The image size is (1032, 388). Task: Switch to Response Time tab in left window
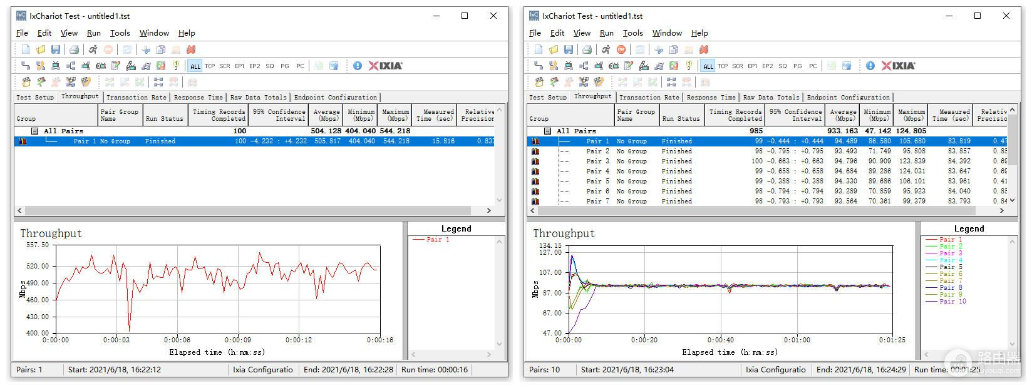198,98
